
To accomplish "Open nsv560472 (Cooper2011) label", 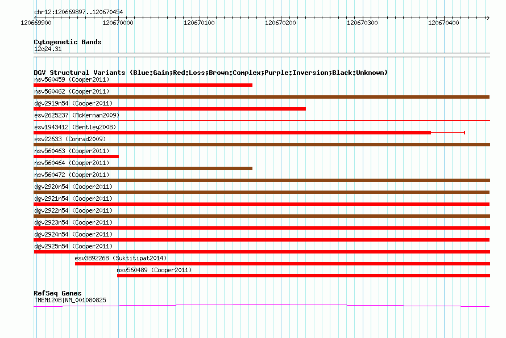I will (72, 175).
